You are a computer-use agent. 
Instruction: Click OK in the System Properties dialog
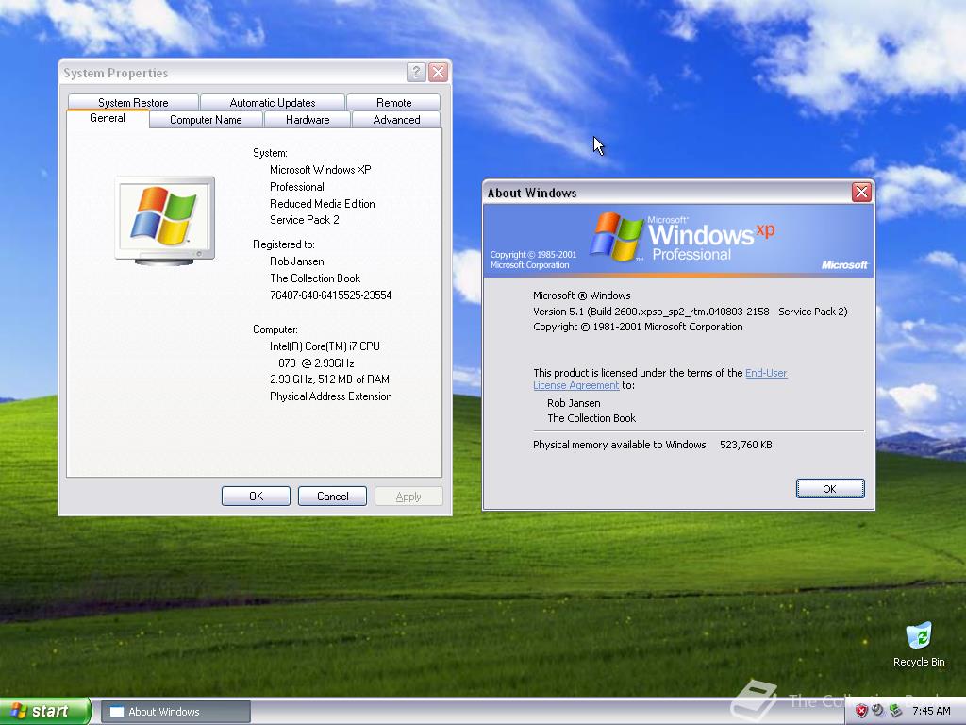pos(256,497)
